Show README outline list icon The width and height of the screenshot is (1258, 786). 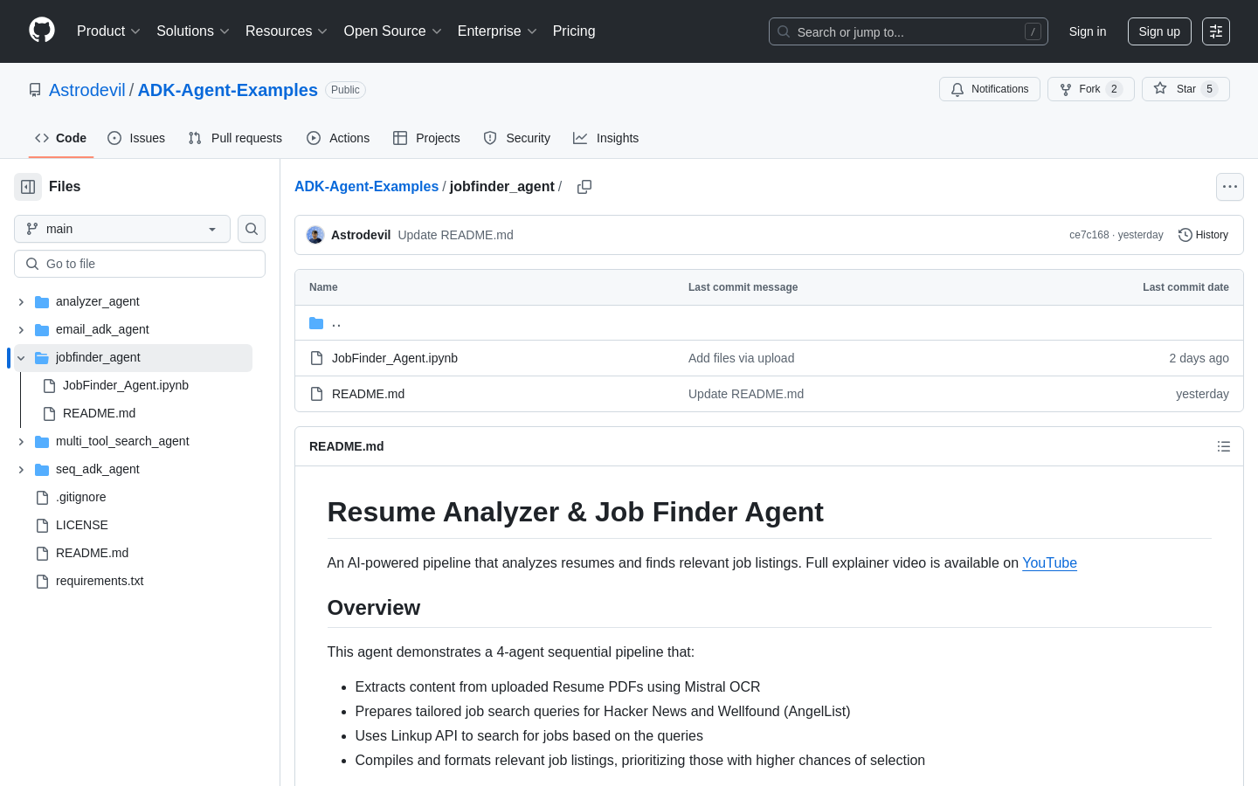point(1224,446)
